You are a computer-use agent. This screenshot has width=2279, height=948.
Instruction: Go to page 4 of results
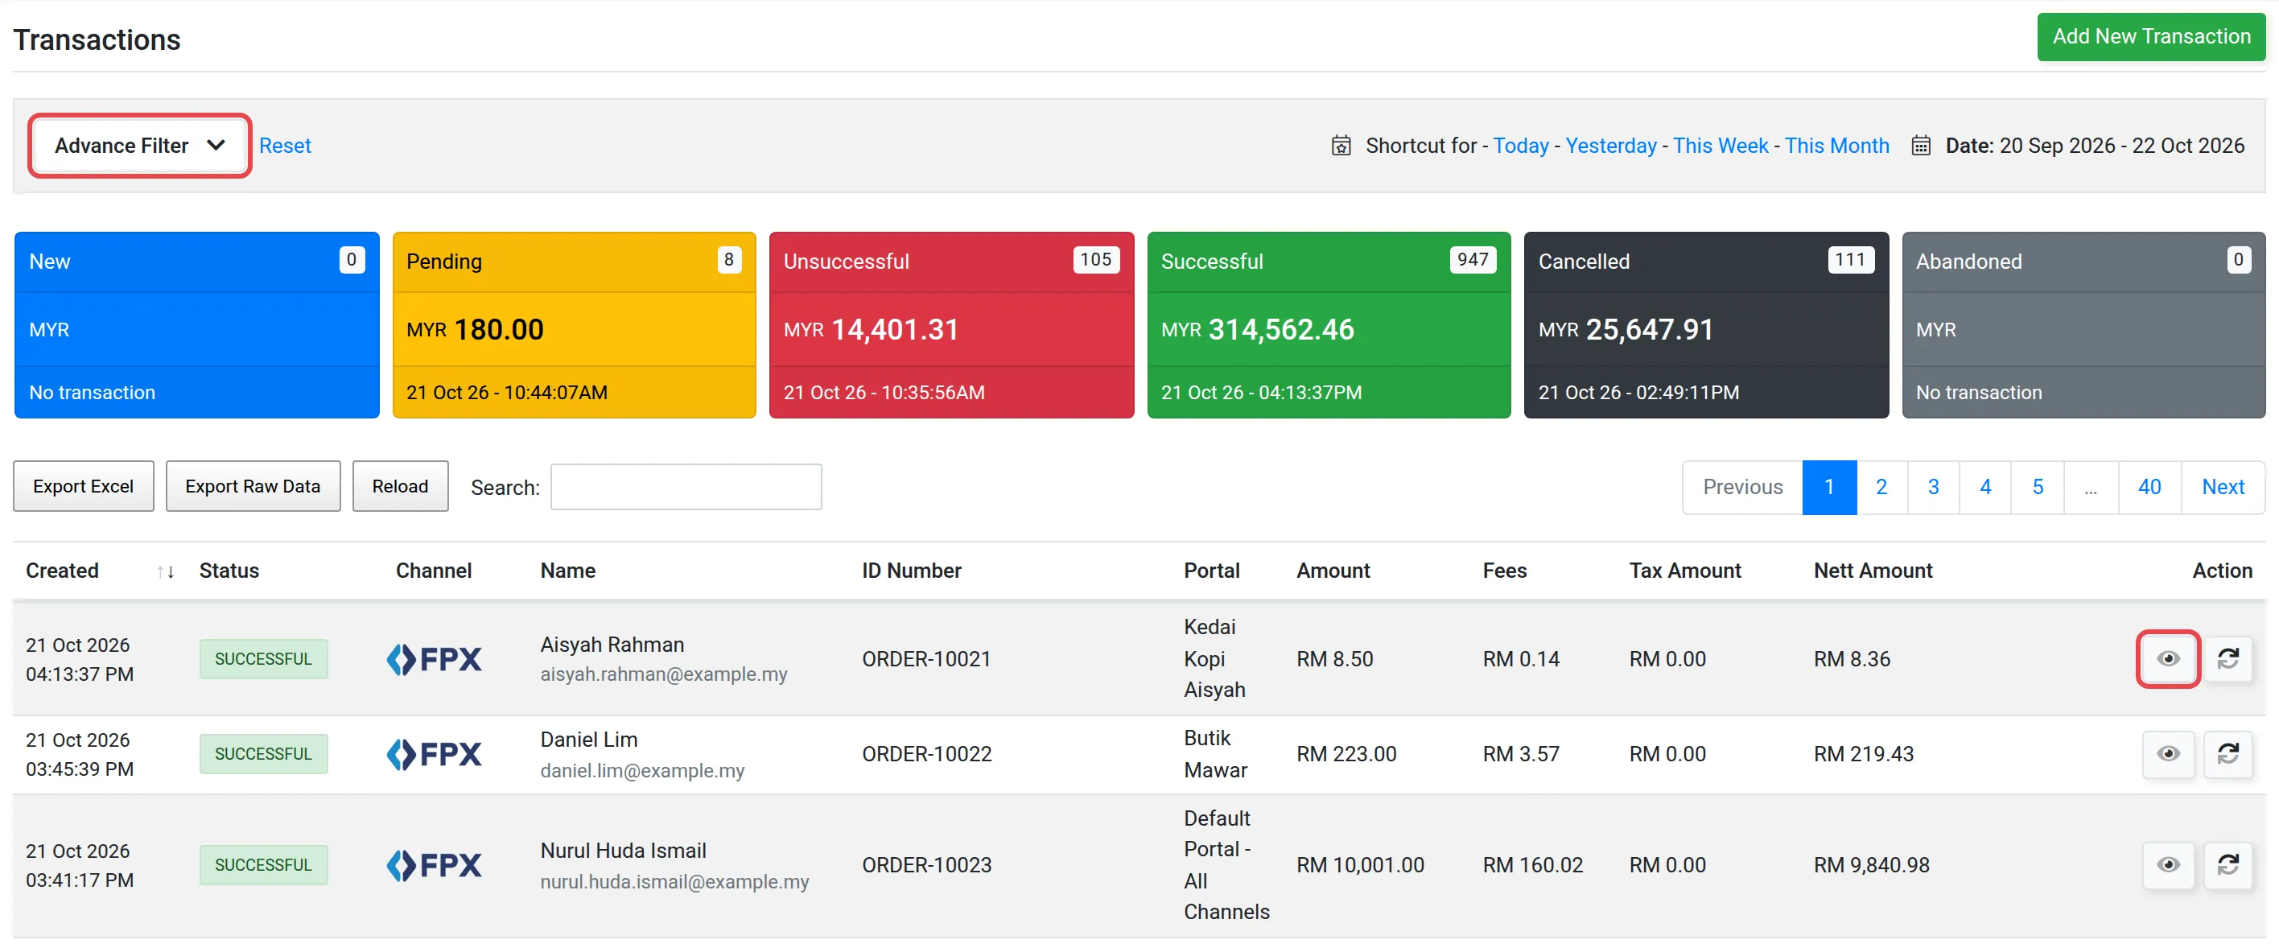pos(1985,486)
